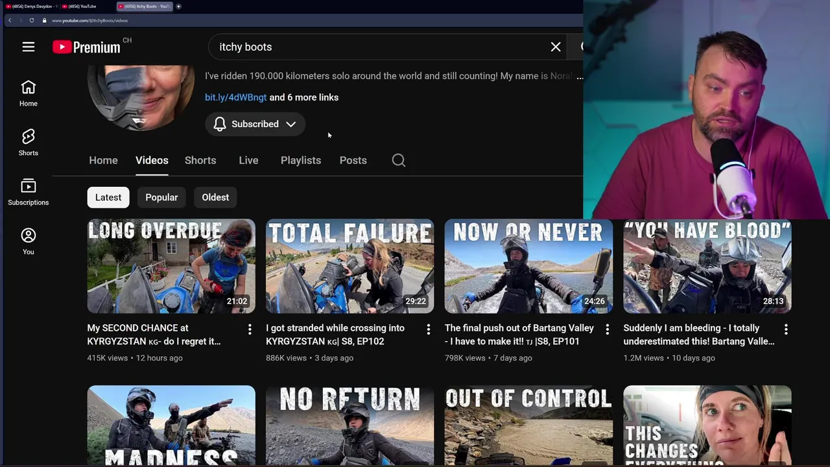Select the Latest filter chip
This screenshot has height=467, width=830.
pos(108,197)
